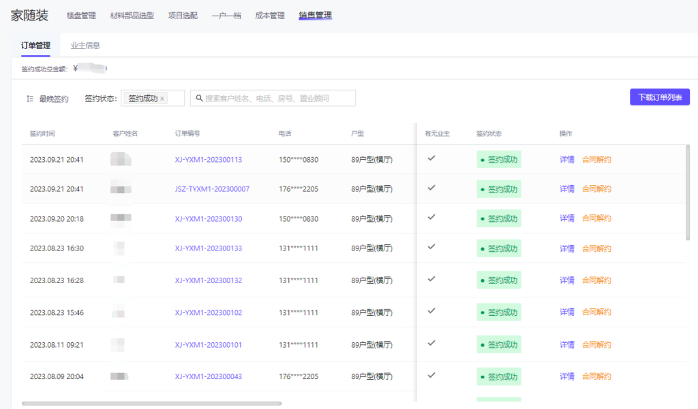Remove the 签约成功 filter tag
Screen dimensions: 698x409
coord(162,99)
